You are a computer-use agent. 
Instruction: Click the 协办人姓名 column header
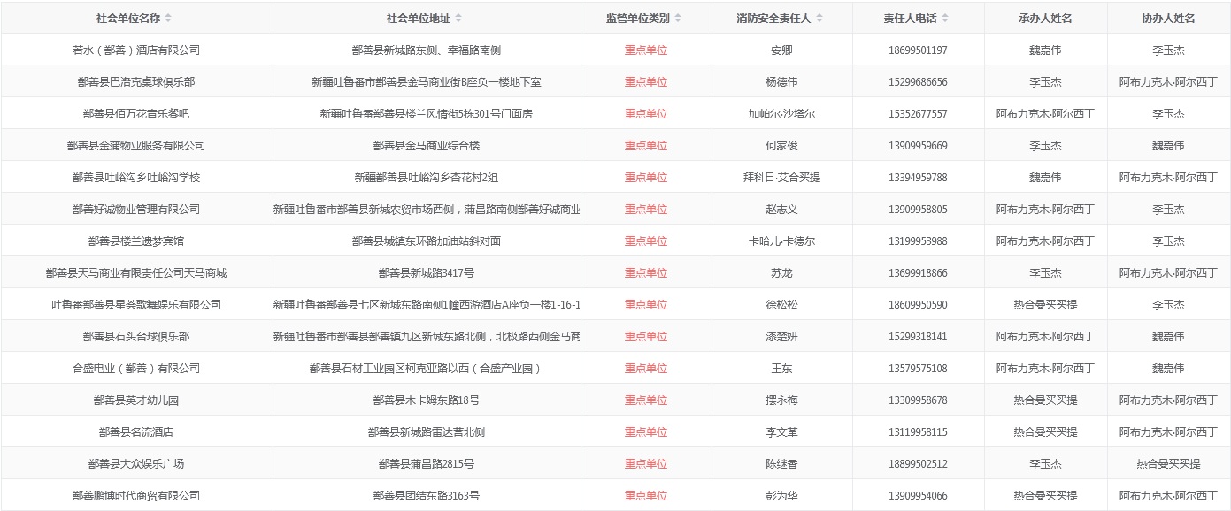point(1168,19)
